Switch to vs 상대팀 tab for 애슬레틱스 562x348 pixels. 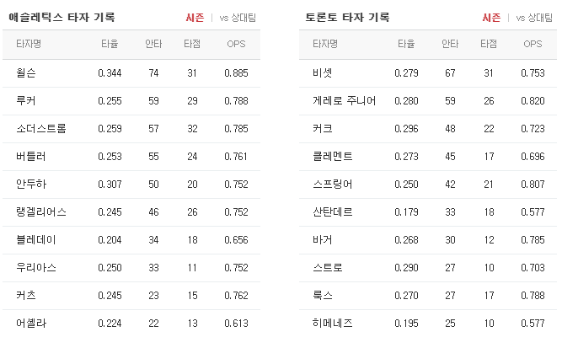coord(238,18)
